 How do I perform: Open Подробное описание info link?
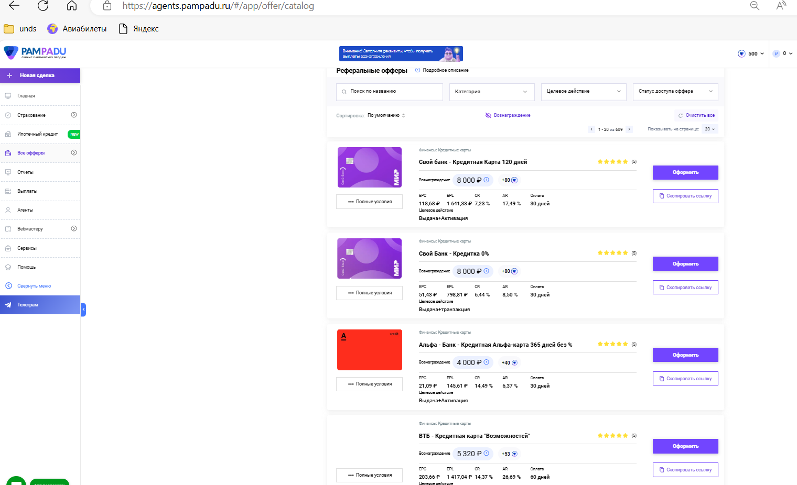click(442, 70)
